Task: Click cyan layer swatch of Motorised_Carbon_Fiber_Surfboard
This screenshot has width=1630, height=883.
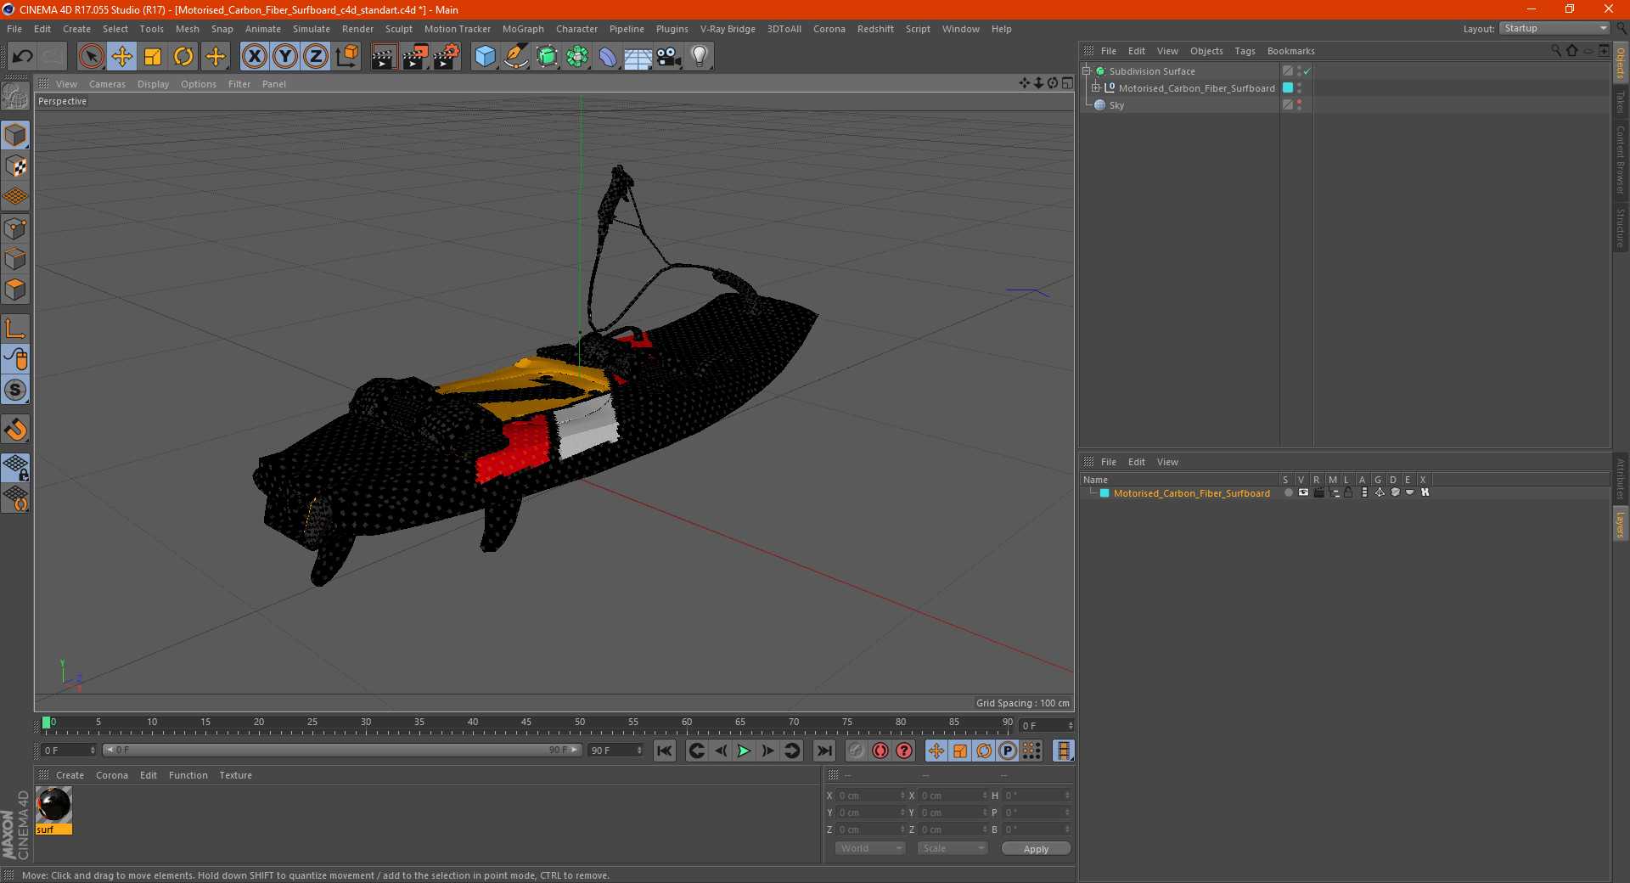Action: pos(1288,87)
